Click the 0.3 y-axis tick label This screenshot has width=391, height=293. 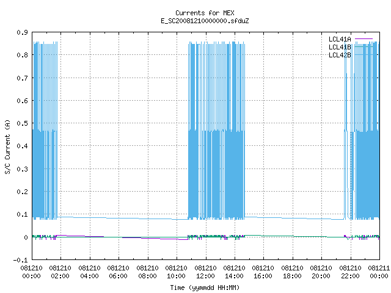pos(22,169)
